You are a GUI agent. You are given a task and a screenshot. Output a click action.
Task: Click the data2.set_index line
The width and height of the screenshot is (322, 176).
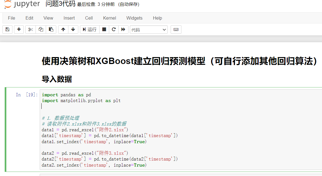(x=94, y=165)
